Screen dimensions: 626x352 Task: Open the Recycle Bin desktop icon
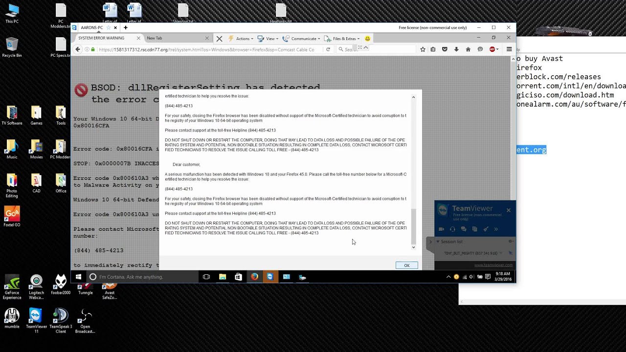pos(12,48)
